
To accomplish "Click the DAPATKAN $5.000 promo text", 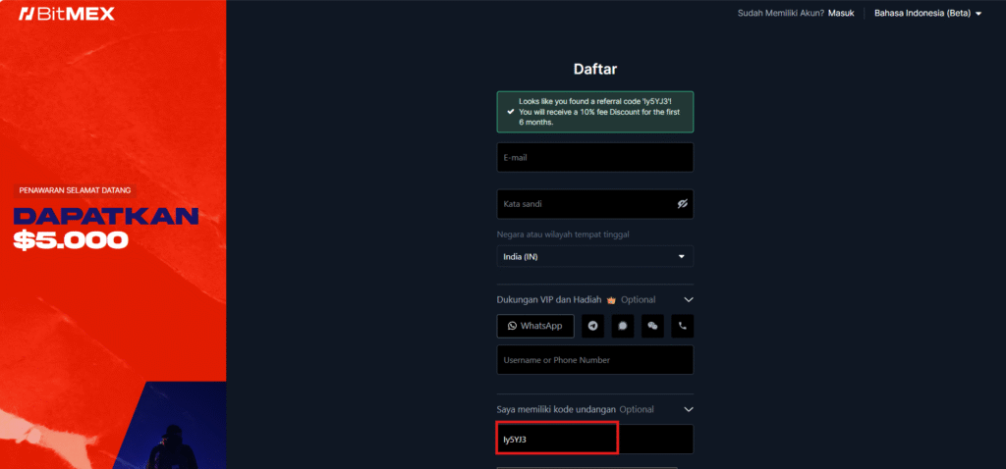I will pos(106,228).
